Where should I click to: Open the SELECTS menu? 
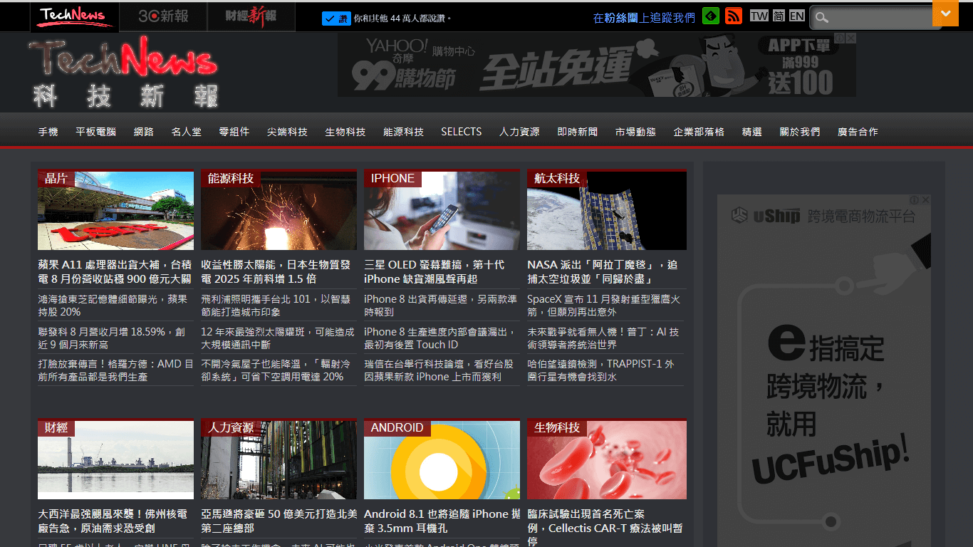click(461, 132)
